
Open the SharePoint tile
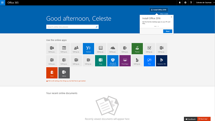pyautogui.click(x=125, y=48)
